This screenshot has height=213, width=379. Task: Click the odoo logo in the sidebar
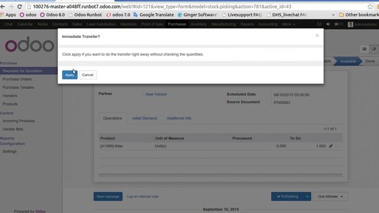coord(30,44)
